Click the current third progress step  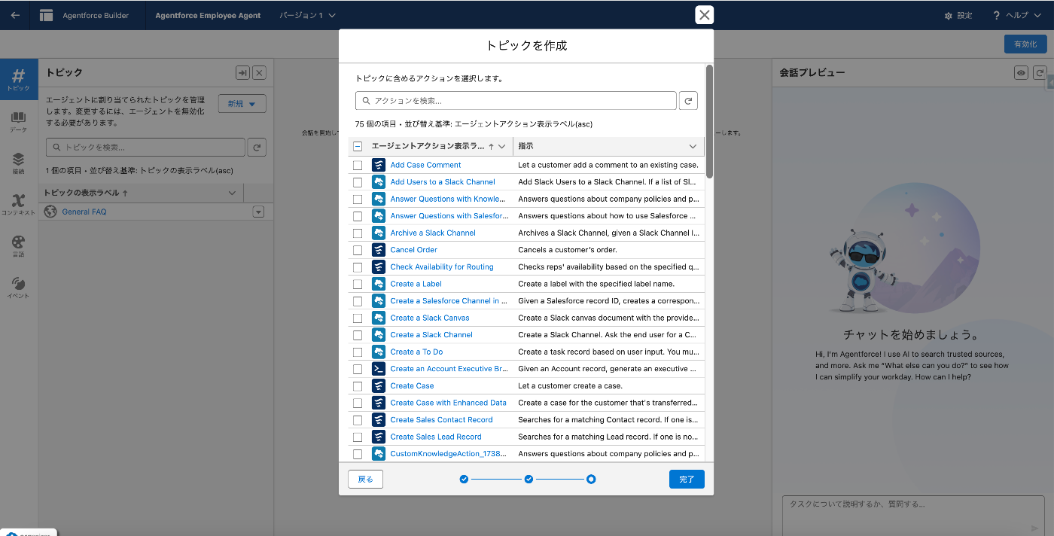click(591, 479)
